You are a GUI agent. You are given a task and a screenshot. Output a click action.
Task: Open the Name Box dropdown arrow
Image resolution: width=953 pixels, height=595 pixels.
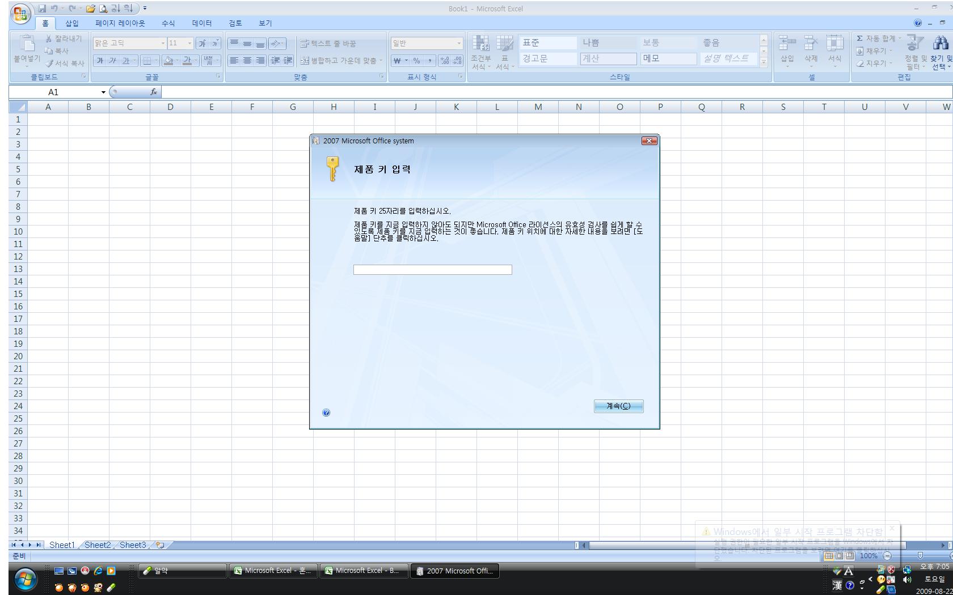(x=103, y=92)
